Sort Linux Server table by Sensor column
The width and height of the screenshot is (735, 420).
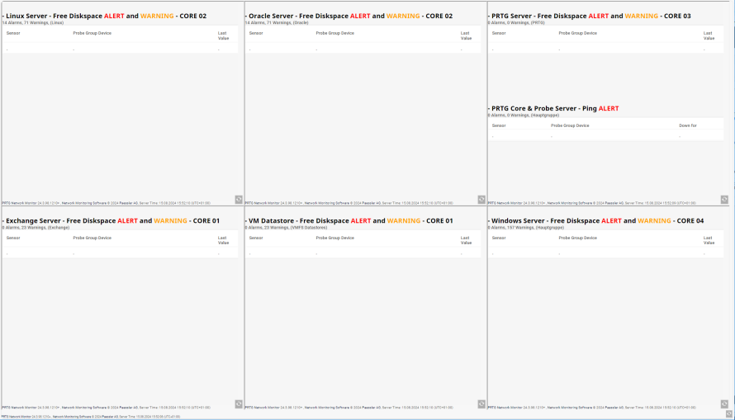pyautogui.click(x=13, y=33)
